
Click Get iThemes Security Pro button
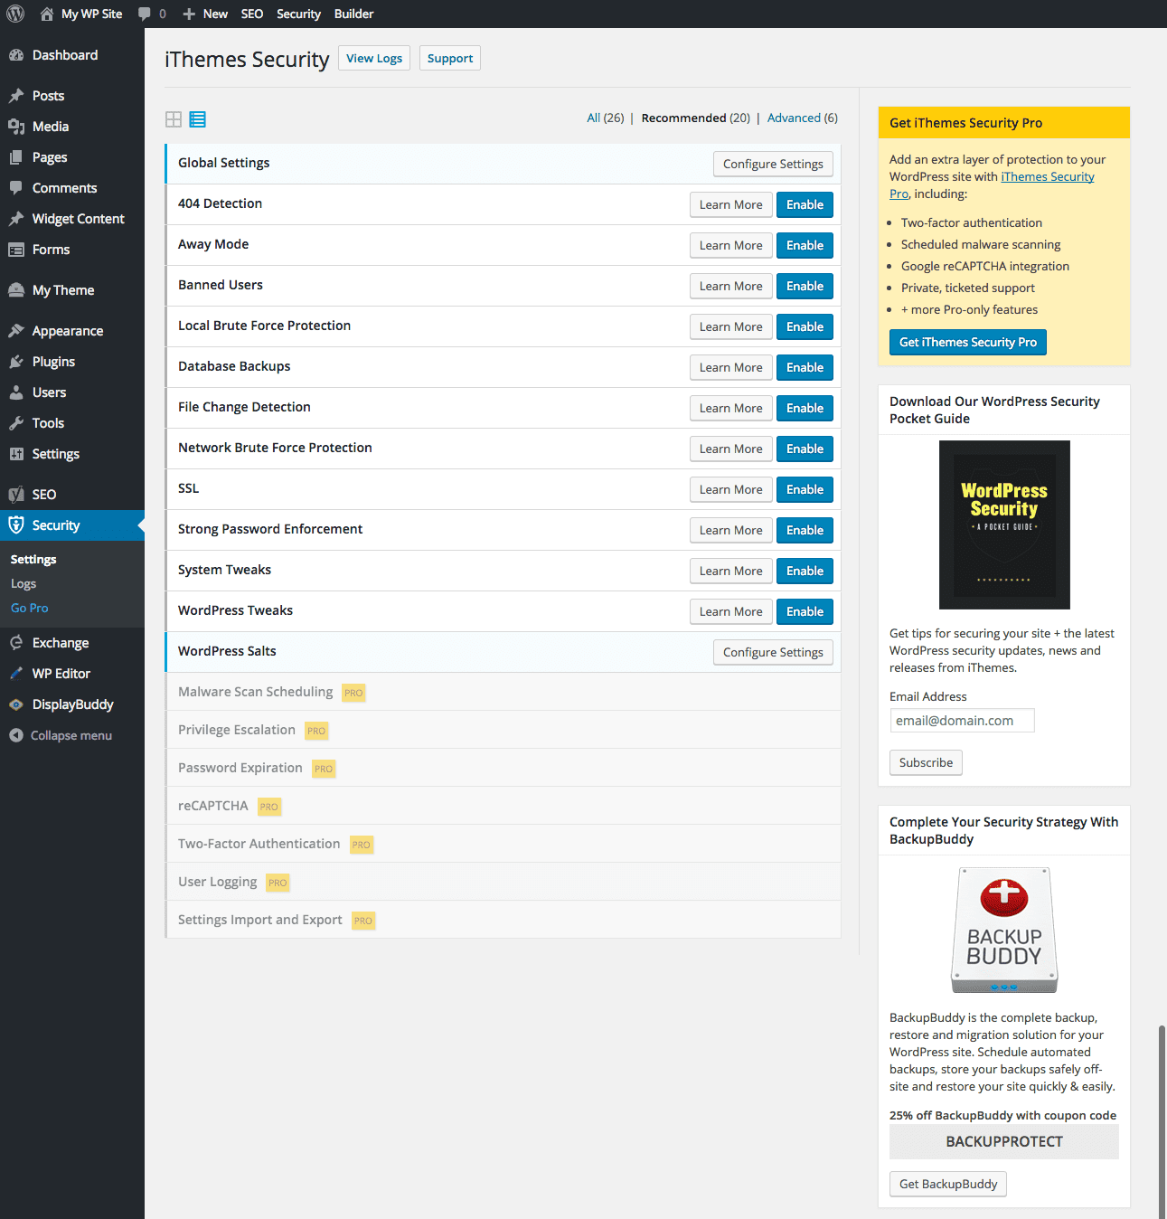click(968, 342)
